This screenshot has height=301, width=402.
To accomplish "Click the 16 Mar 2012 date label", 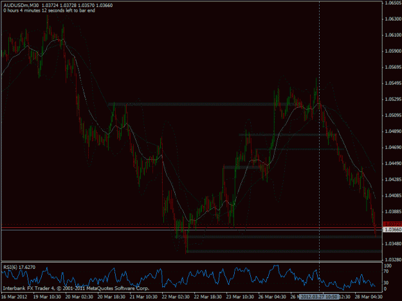I will (x=14, y=297).
